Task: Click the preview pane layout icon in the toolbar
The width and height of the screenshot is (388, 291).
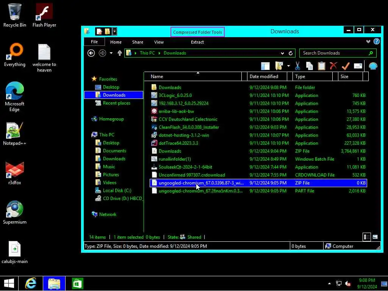Action: [x=265, y=66]
